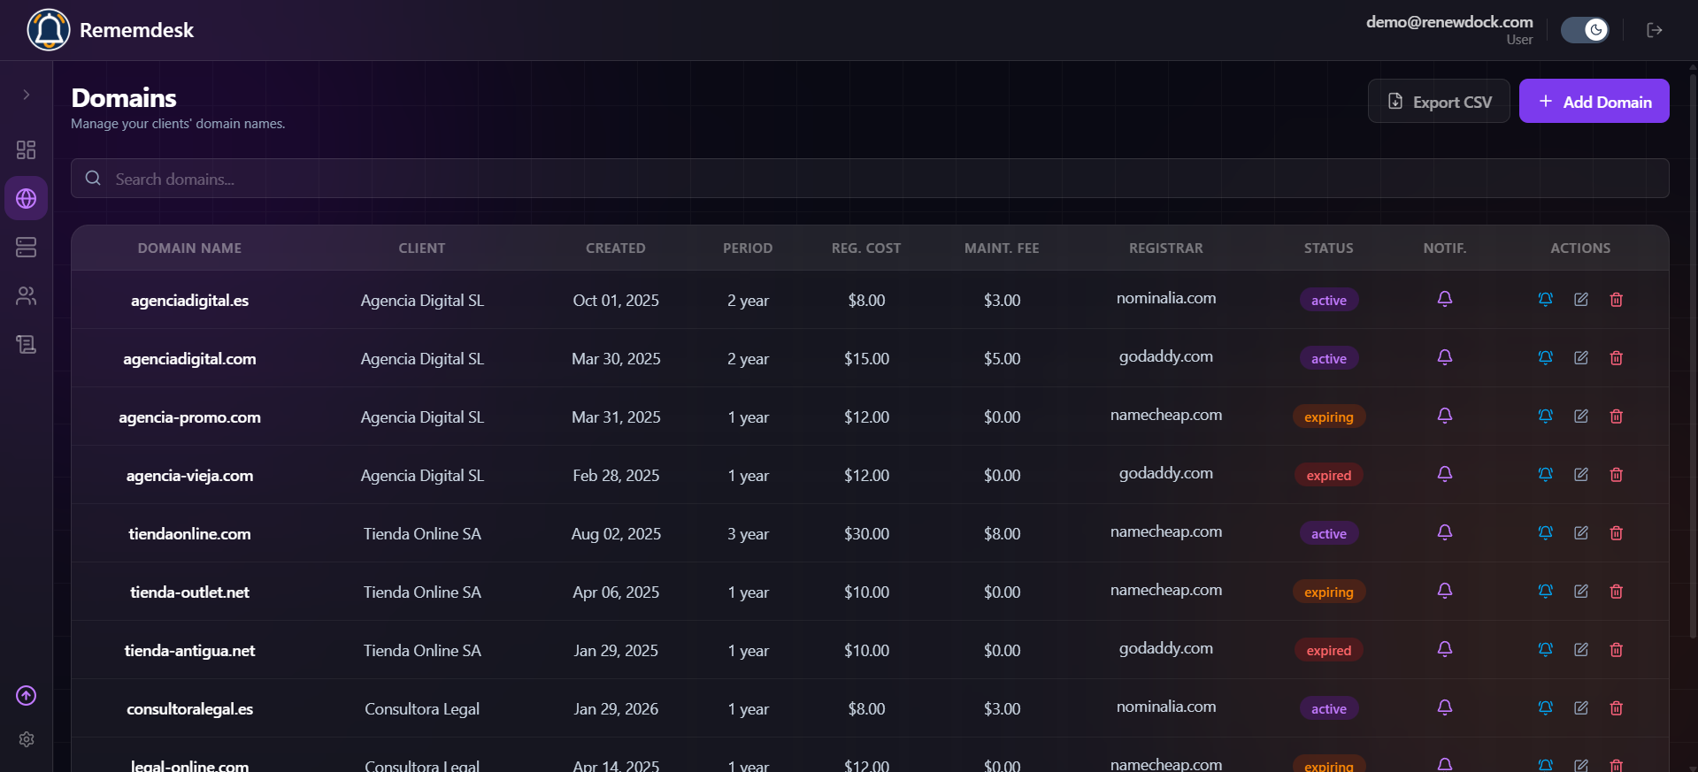Open the server hosting icon in sidebar
Screen dimensions: 1698x772
pyautogui.click(x=27, y=247)
